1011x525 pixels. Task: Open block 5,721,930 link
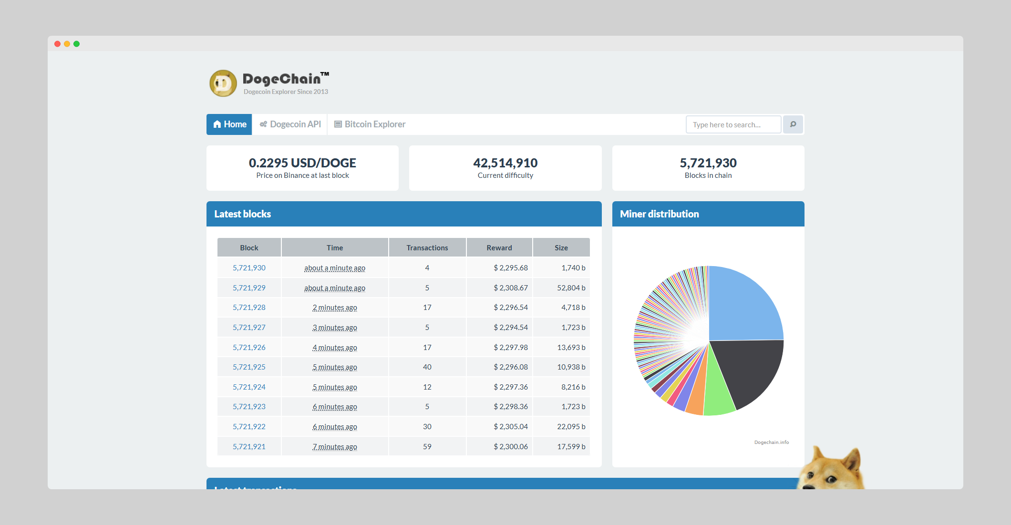coord(249,268)
